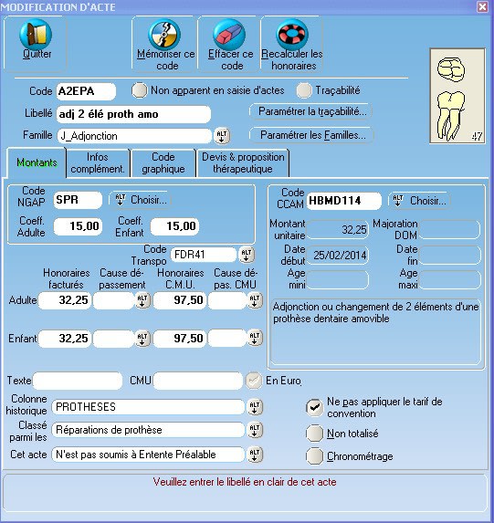Click Adulte Cause dépassement field
Screen dimensions: 494x523
[x=114, y=300]
